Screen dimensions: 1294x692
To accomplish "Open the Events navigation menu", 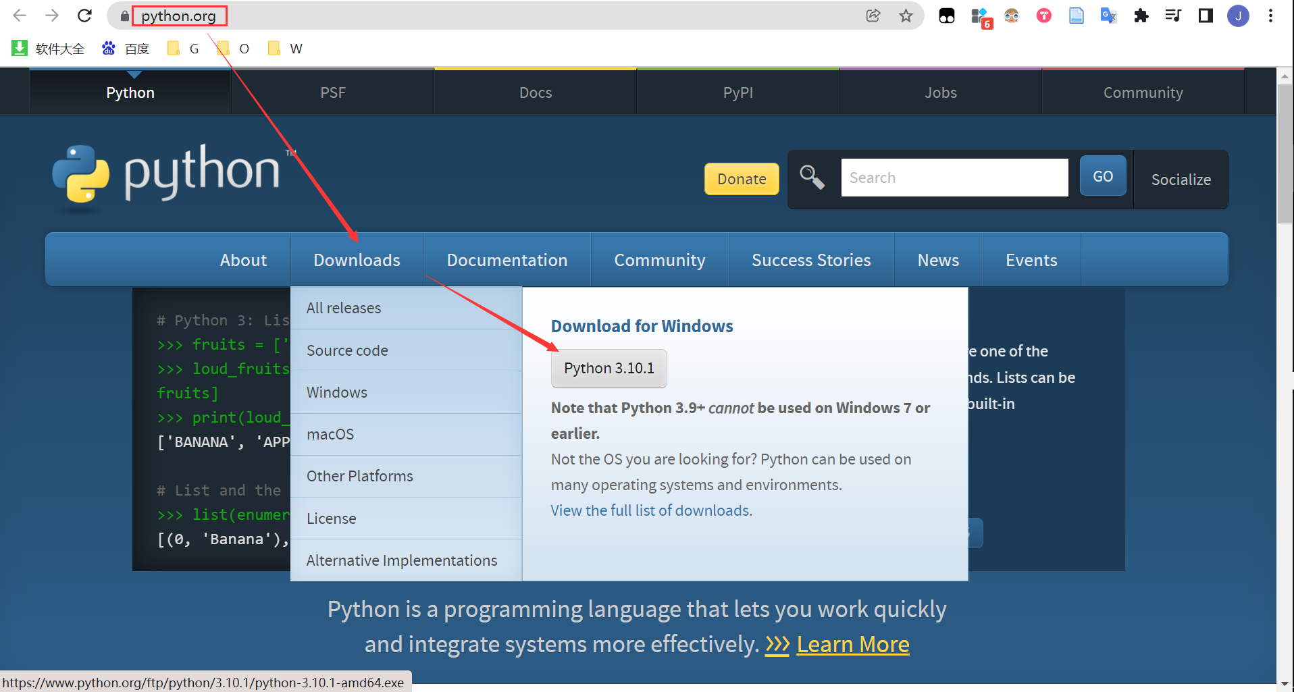I will click(1031, 260).
